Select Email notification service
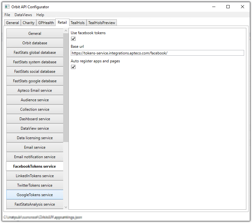The height and width of the screenshot is (223, 252). 35,157
